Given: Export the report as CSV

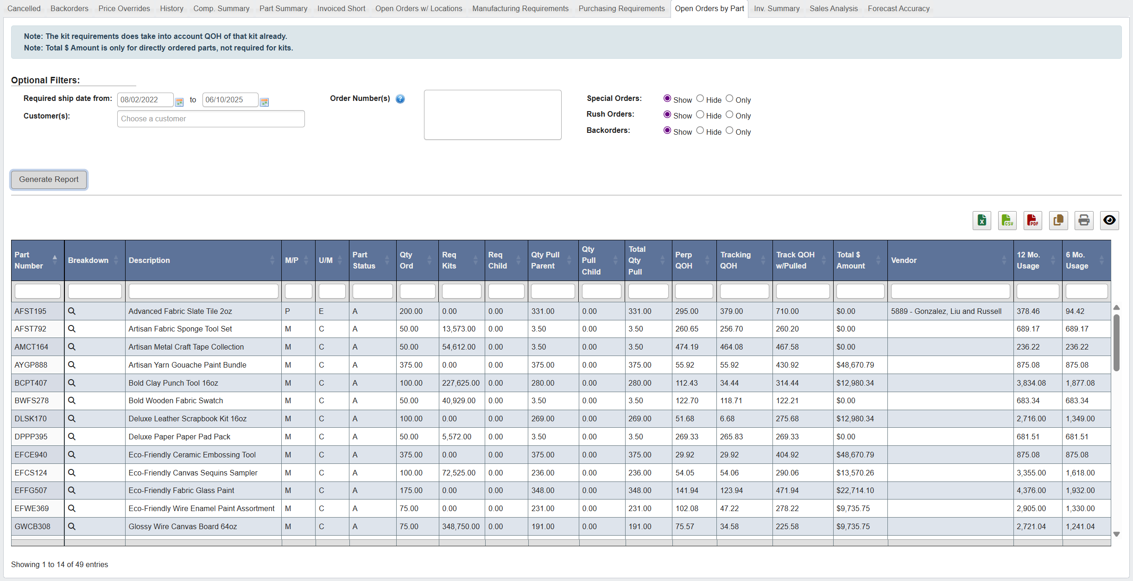Looking at the screenshot, I should pyautogui.click(x=1007, y=221).
